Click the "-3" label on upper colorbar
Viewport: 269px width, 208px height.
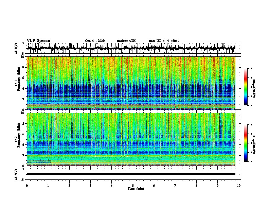pos(251,69)
